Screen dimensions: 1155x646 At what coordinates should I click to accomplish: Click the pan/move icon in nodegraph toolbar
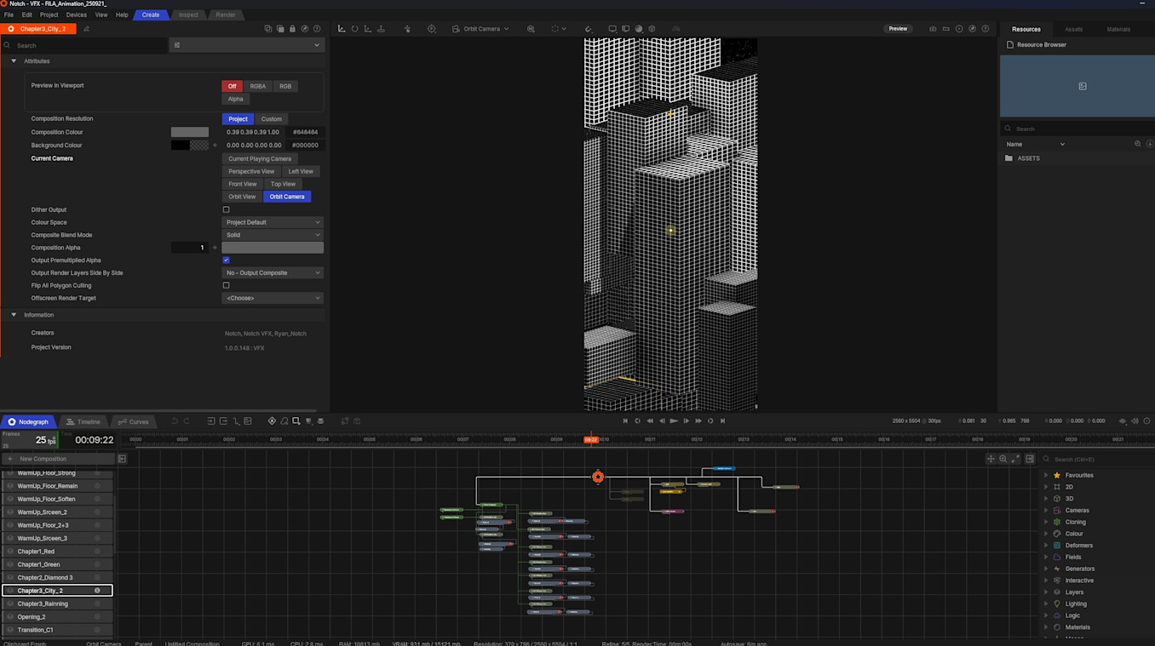coord(991,459)
